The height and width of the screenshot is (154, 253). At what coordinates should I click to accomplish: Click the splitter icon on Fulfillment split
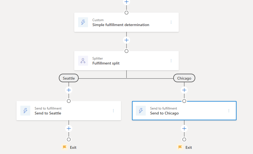(x=83, y=61)
